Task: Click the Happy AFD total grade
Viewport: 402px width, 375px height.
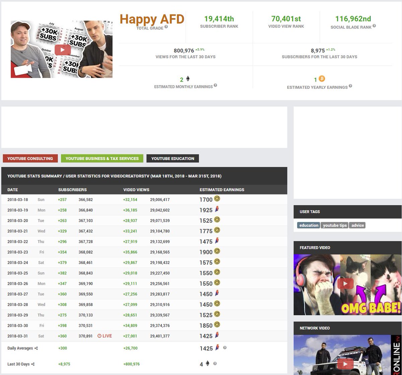Action: coord(152,19)
